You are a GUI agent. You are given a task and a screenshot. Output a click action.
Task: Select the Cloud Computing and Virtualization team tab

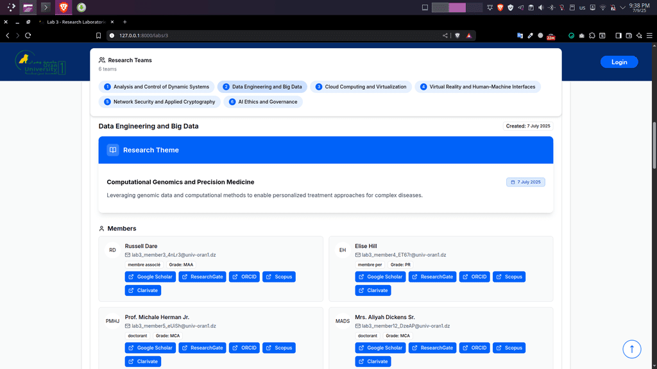click(x=361, y=87)
